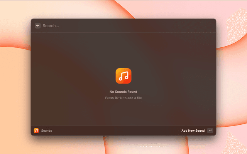Image resolution: width=247 pixels, height=154 pixels.
Task: Click the Search... placeholder text
Action: click(51, 25)
